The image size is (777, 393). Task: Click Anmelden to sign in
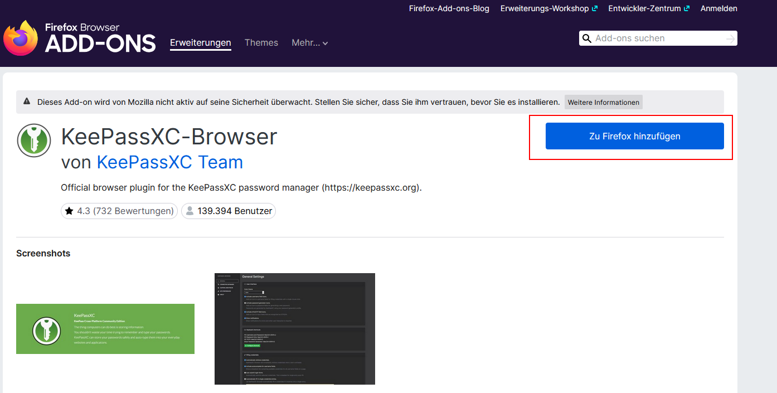point(718,8)
